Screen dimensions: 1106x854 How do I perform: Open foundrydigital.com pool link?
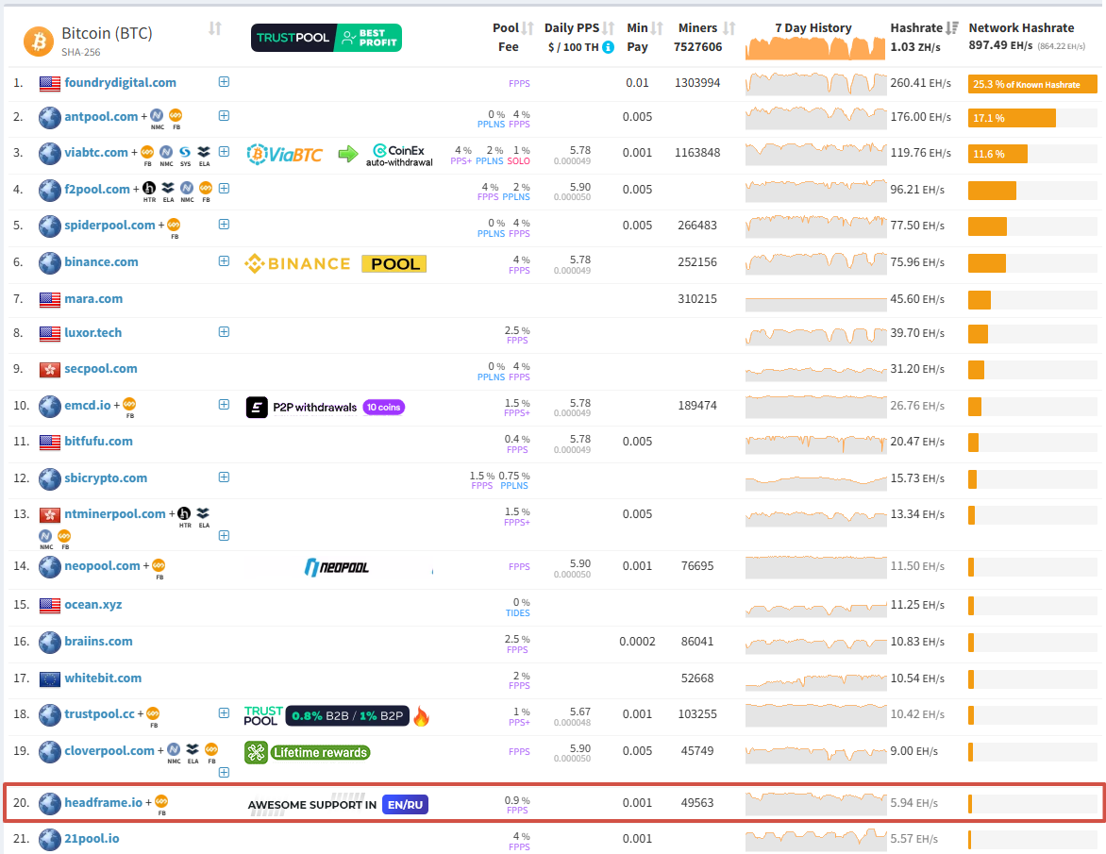(121, 82)
